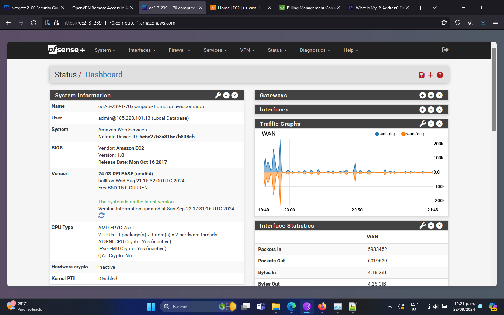Open the browser shield protection icon
Viewport: 504px width, 315px height.
click(458, 22)
